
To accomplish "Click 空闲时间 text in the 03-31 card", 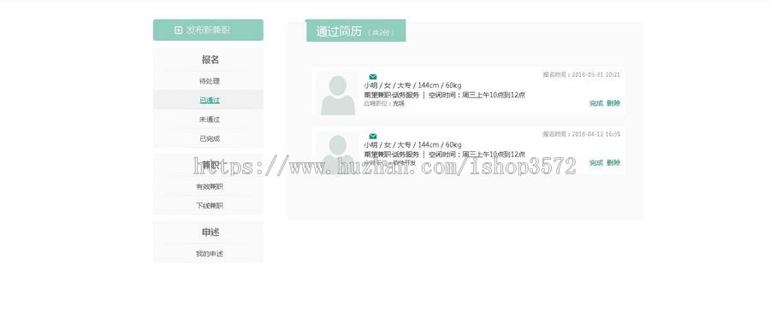I will 477,95.
